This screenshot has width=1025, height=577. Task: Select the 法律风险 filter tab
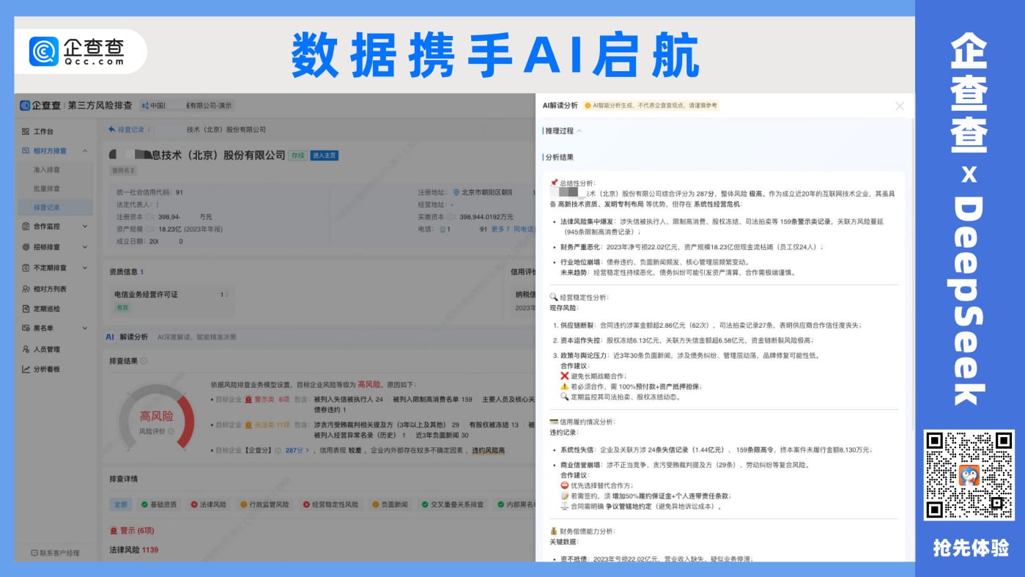click(x=209, y=504)
